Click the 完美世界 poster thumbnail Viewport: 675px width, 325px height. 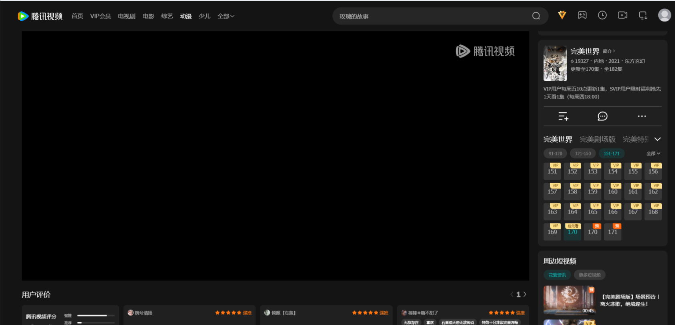[555, 63]
